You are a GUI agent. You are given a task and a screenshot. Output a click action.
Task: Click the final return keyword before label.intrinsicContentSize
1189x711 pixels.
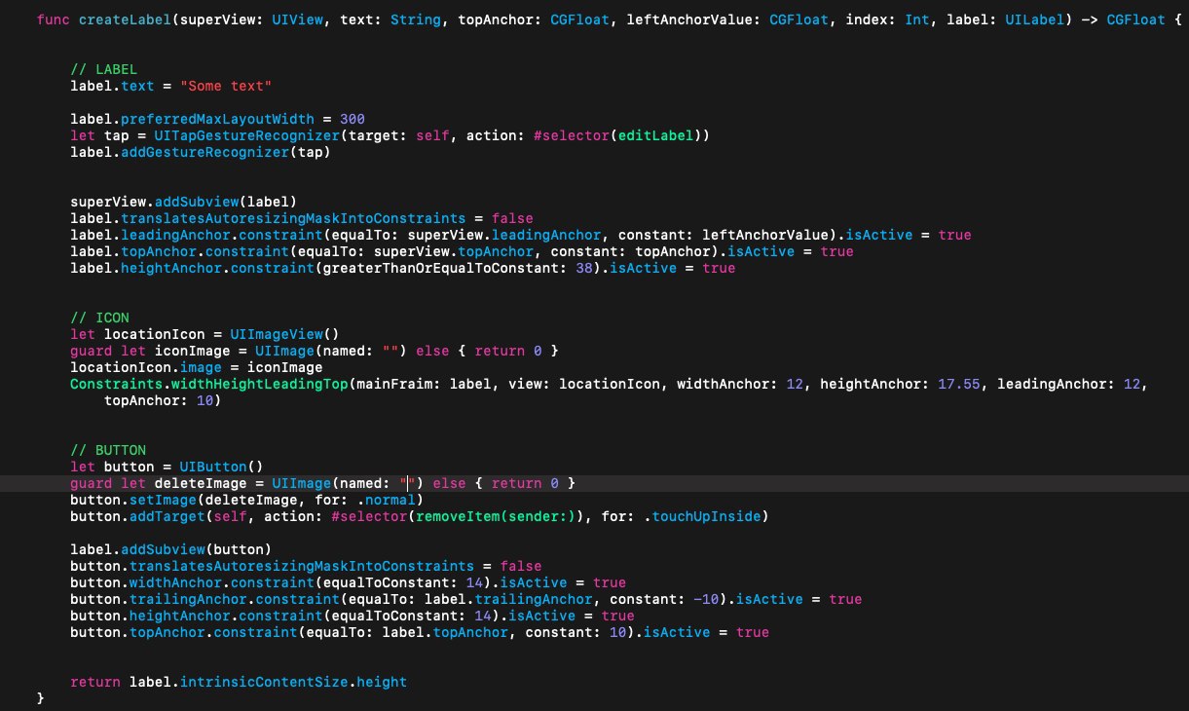(95, 682)
